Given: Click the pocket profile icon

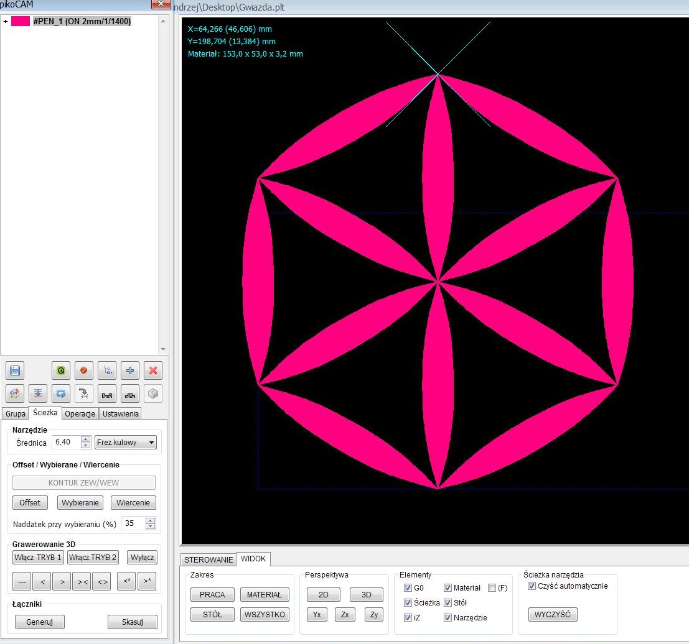Looking at the screenshot, I should pyautogui.click(x=107, y=393).
